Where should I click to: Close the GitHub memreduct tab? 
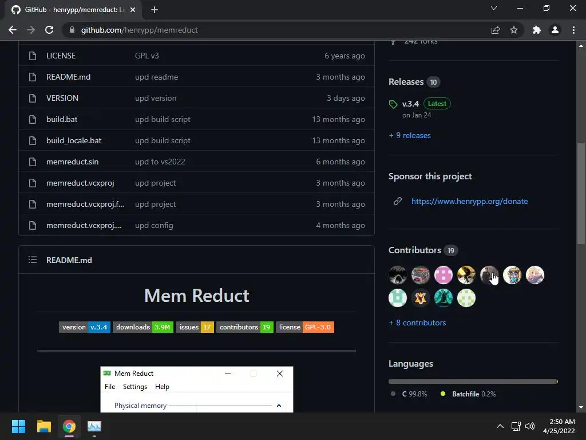[133, 10]
